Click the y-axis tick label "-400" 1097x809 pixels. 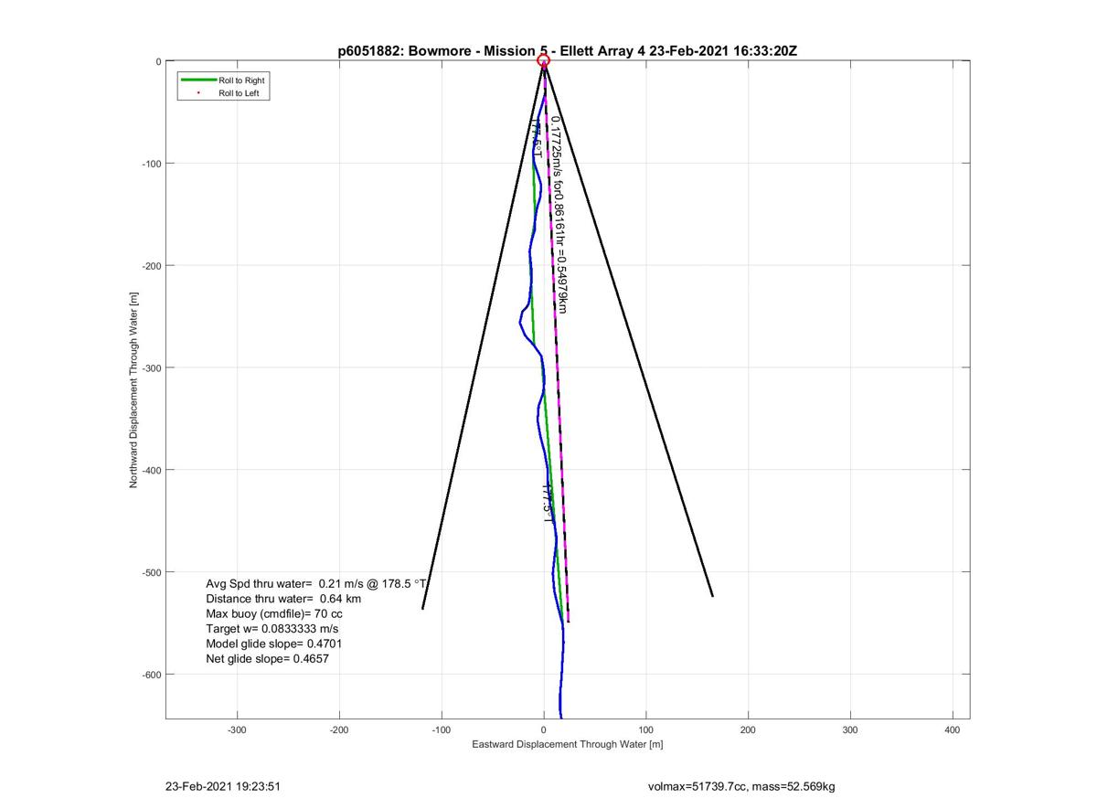152,470
